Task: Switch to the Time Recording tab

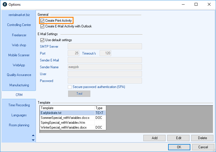Action: tap(19, 105)
